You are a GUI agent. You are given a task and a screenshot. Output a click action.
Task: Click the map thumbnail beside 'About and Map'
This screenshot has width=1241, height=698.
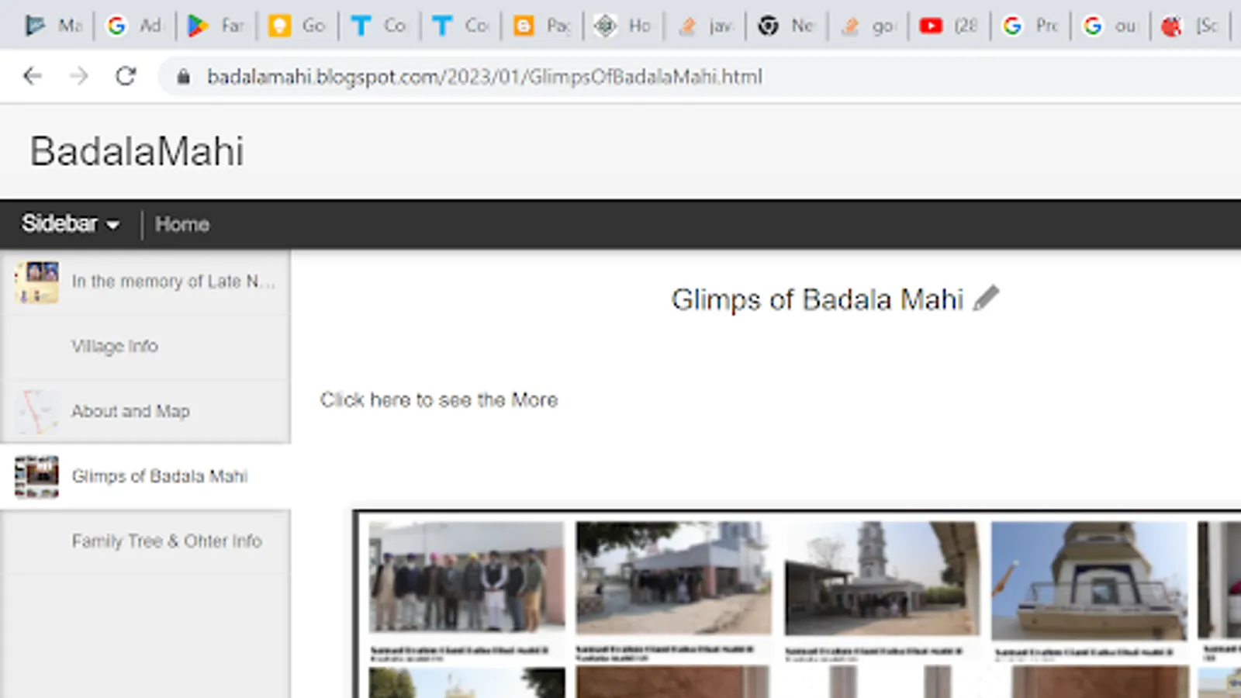(x=36, y=411)
